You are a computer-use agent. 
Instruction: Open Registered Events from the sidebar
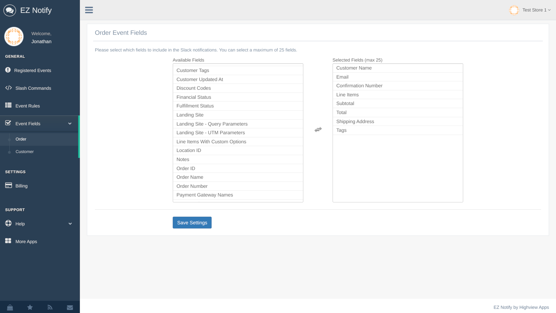(x=33, y=70)
